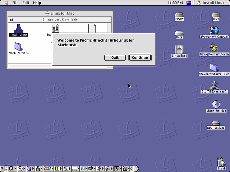Open the Install Linux application menu

point(211,3)
